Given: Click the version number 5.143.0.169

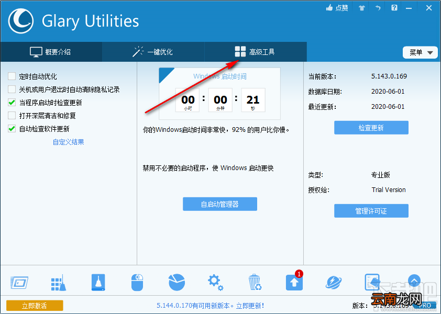Looking at the screenshot, I should coord(389,76).
